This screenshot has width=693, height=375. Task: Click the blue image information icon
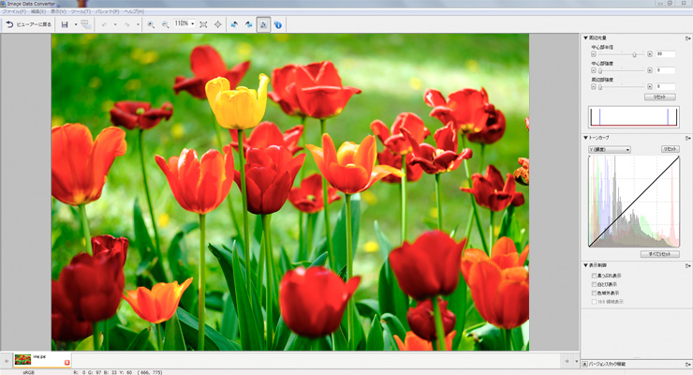[x=278, y=24]
